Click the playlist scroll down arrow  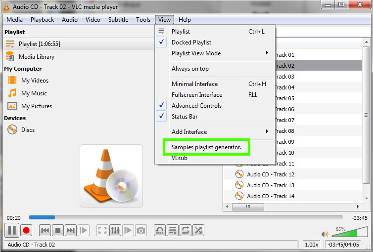(x=367, y=198)
